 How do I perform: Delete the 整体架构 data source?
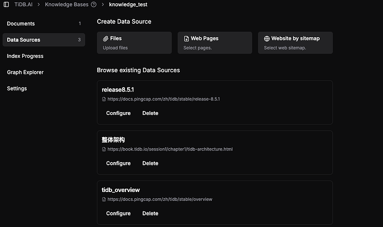150,163
